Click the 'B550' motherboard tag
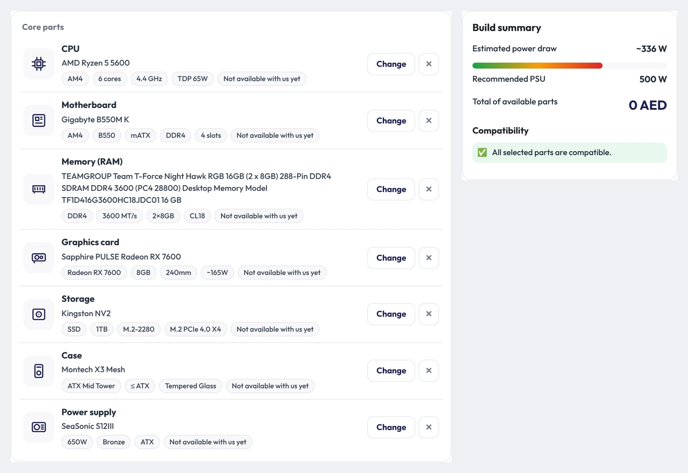Screen dimensions: 688x473 pos(107,135)
